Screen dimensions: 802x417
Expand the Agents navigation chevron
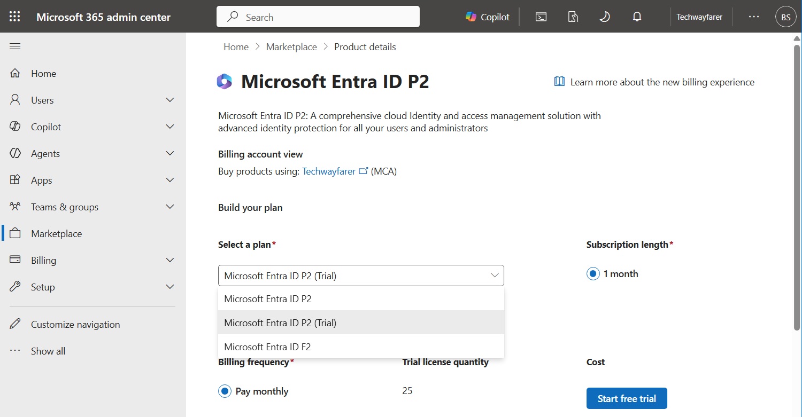click(170, 153)
